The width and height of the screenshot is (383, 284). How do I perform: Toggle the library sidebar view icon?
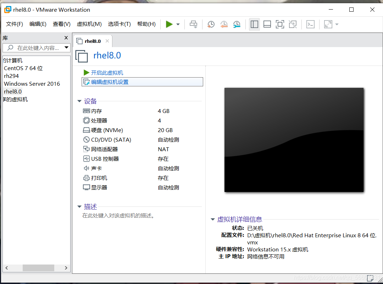[x=254, y=24]
